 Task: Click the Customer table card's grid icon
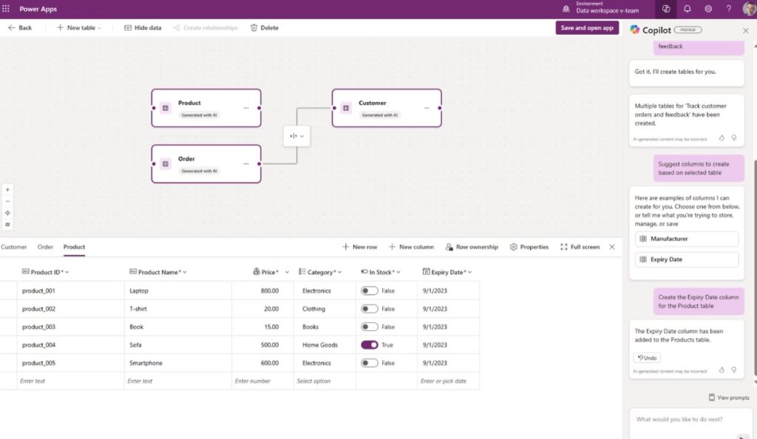click(x=346, y=108)
